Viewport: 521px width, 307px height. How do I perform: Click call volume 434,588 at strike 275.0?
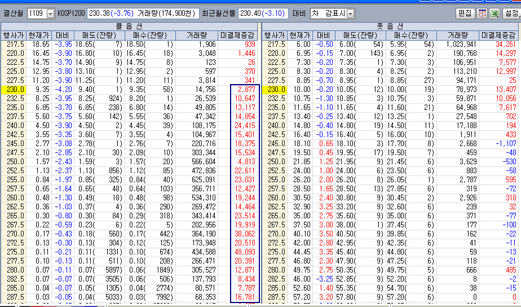(x=204, y=252)
